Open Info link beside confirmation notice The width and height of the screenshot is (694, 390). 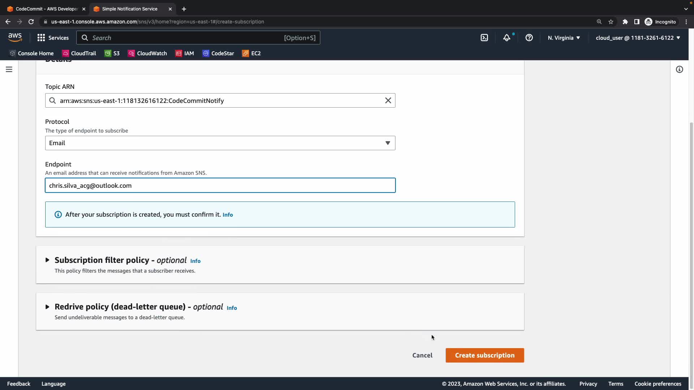(228, 215)
